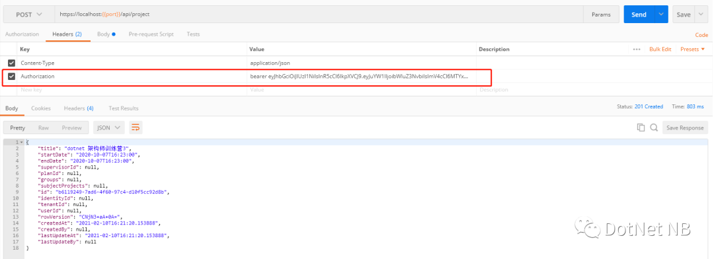Select the Preview view mode
This screenshot has height=259, width=714.
[72, 128]
